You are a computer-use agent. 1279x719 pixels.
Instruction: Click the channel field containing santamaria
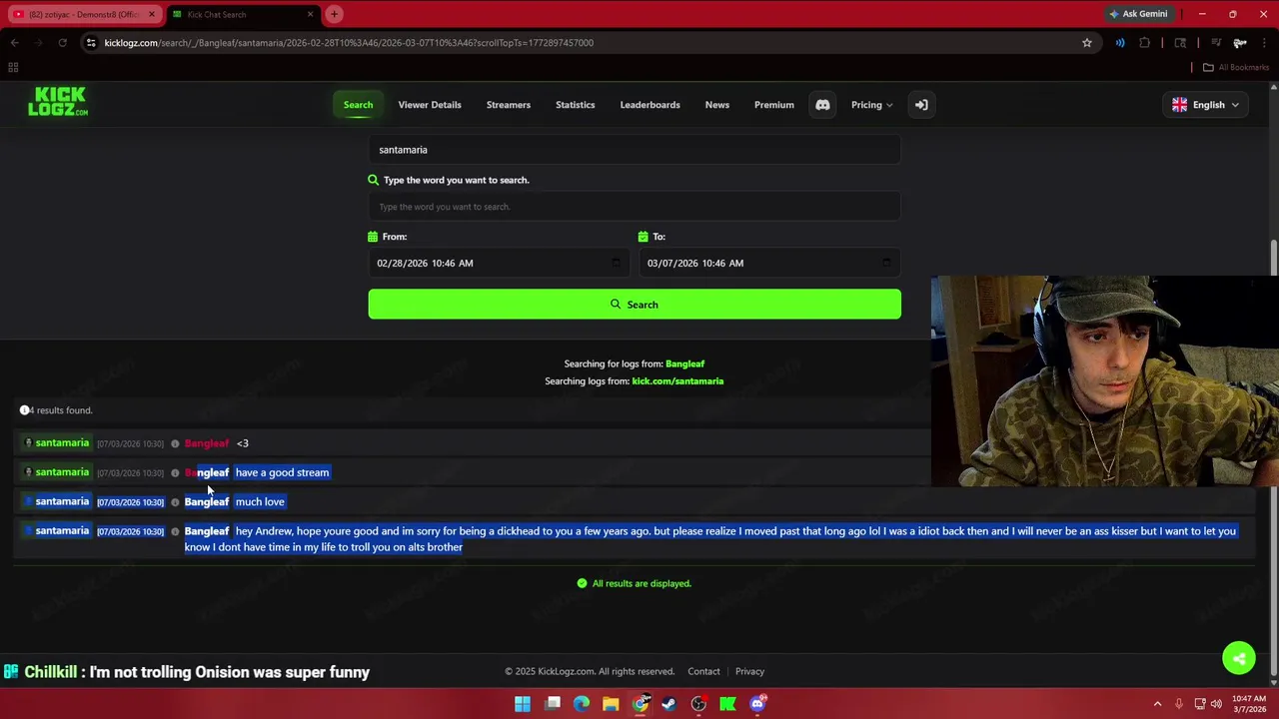pos(635,150)
